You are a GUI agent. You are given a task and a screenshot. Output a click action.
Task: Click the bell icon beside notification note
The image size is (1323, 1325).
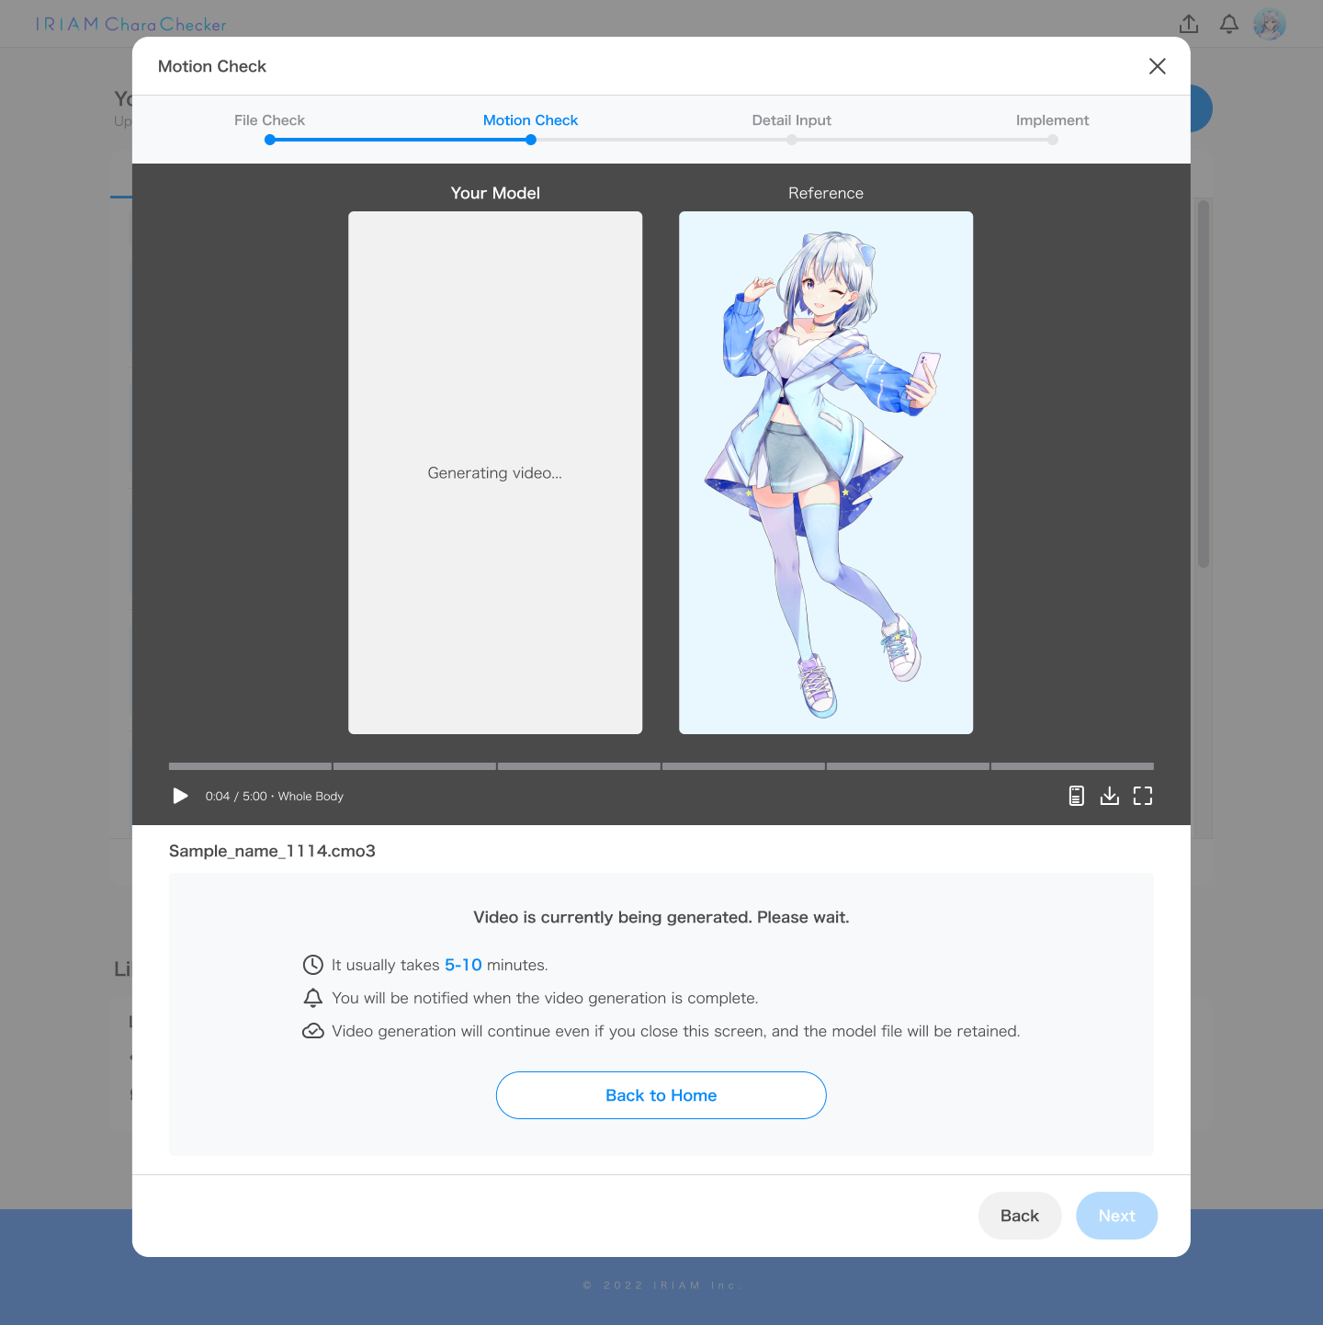313,998
